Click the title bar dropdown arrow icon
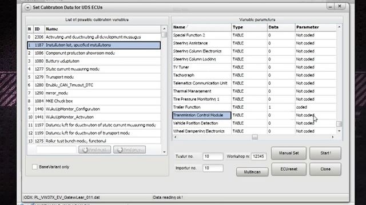 [x=27, y=7]
